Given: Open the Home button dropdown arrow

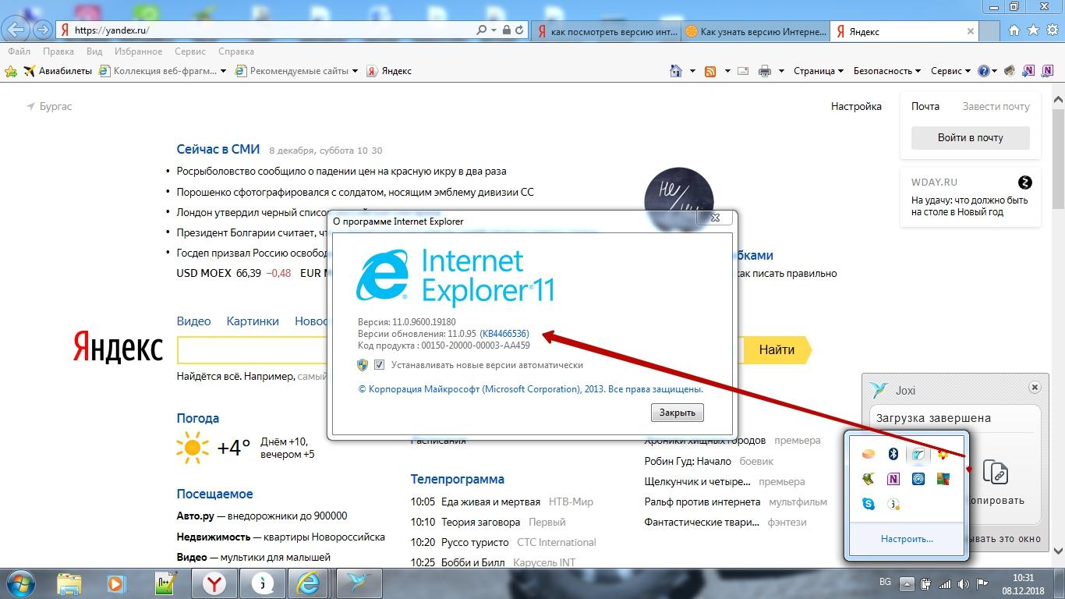Looking at the screenshot, I should coord(692,71).
